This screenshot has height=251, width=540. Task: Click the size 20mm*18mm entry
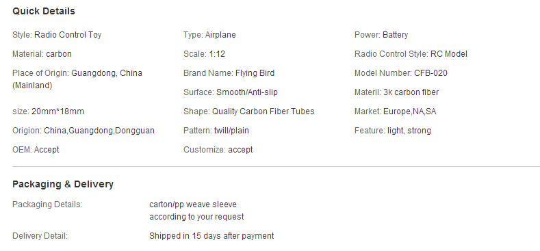(x=48, y=111)
